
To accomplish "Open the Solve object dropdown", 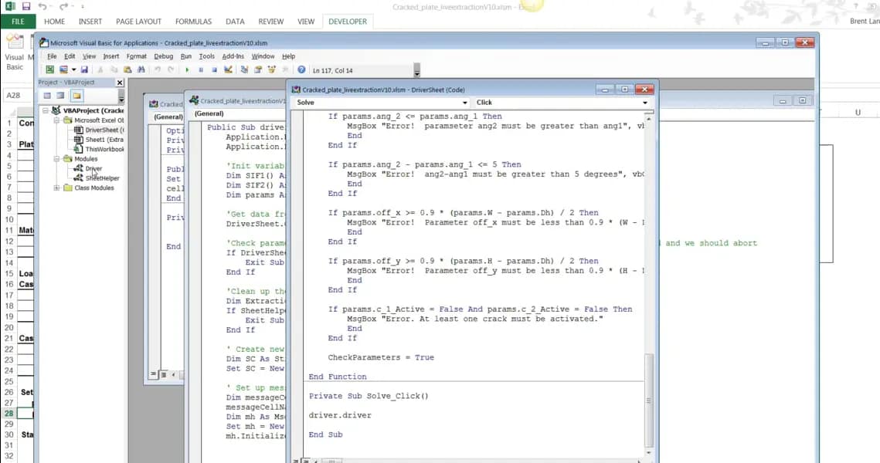I will (467, 102).
